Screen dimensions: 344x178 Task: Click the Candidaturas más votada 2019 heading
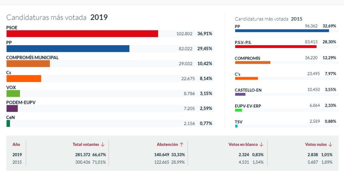click(x=57, y=17)
